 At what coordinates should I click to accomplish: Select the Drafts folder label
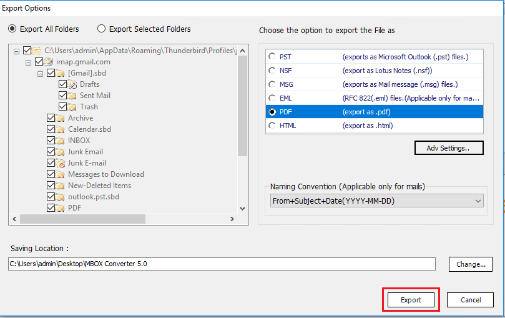(x=89, y=84)
